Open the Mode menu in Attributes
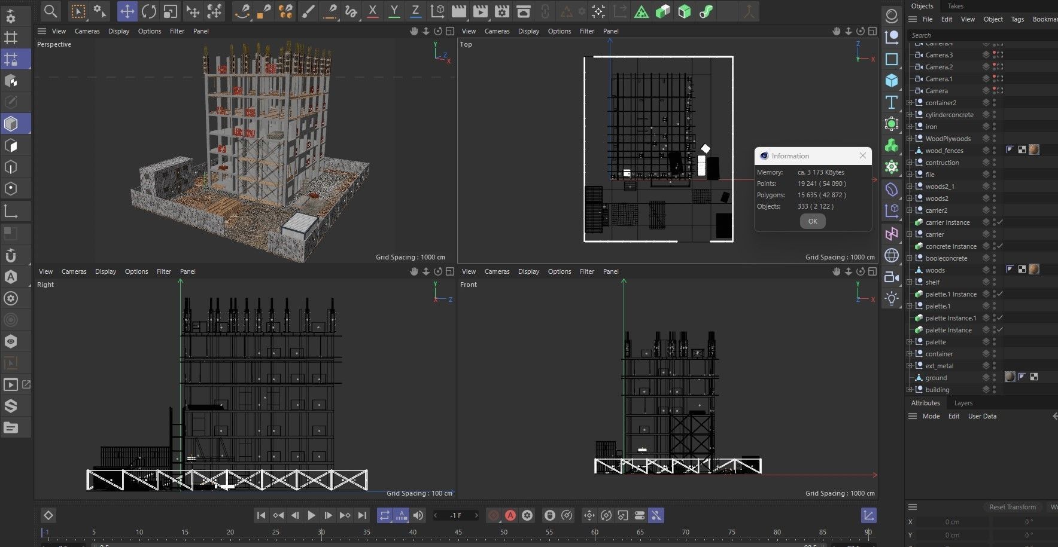The width and height of the screenshot is (1058, 547). [x=931, y=416]
